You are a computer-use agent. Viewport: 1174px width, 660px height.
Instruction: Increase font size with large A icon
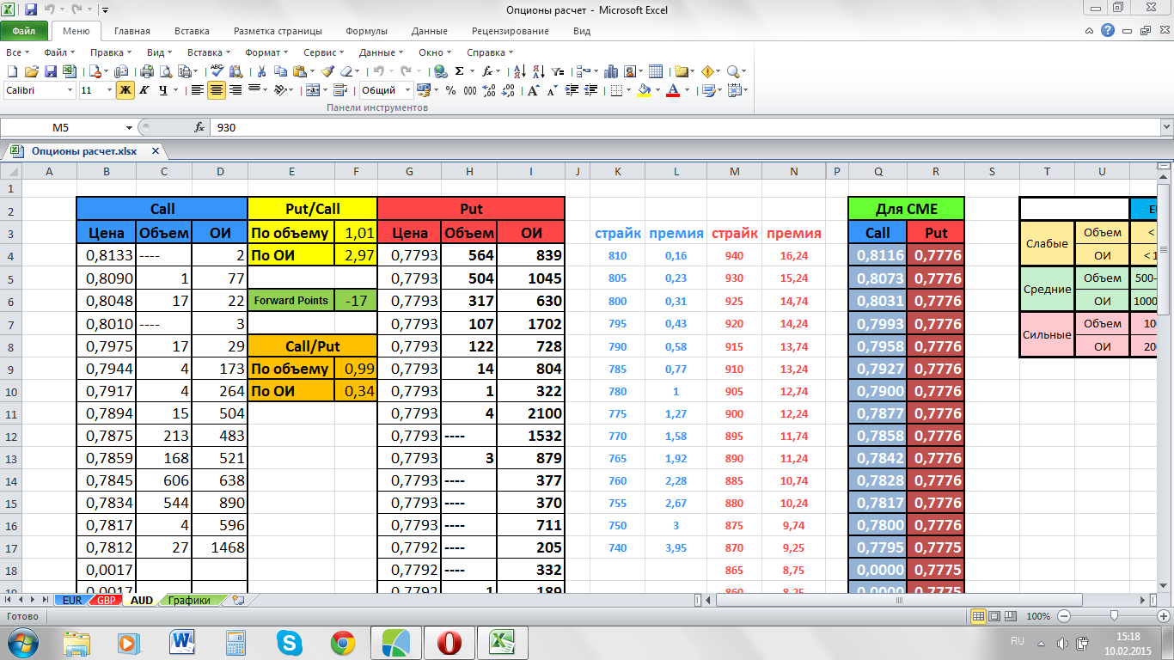coord(533,90)
